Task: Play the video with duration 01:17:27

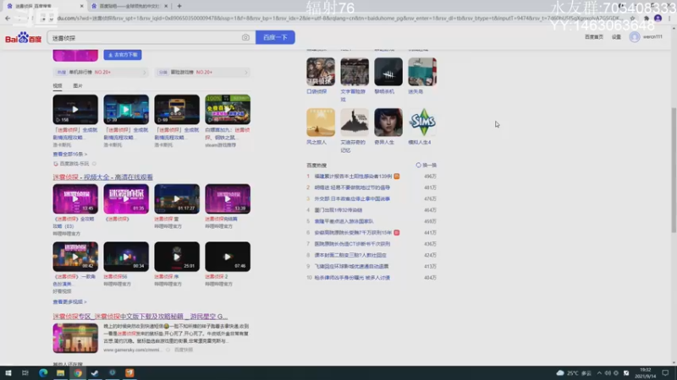Action: point(177,198)
